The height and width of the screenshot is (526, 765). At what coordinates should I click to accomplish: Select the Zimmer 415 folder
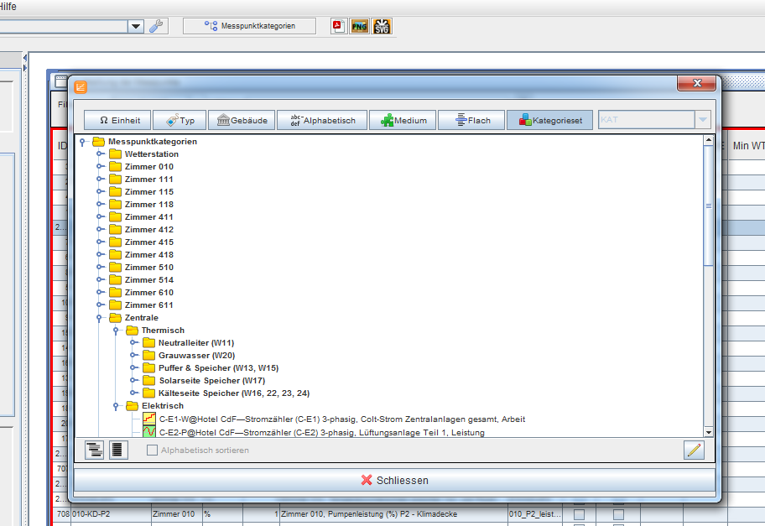[148, 242]
